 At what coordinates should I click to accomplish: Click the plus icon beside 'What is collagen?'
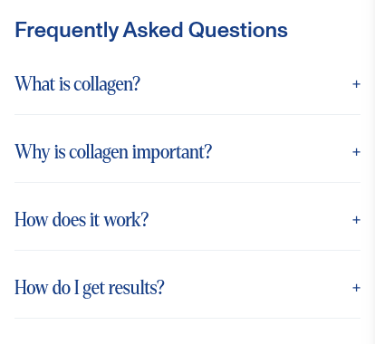pos(356,84)
